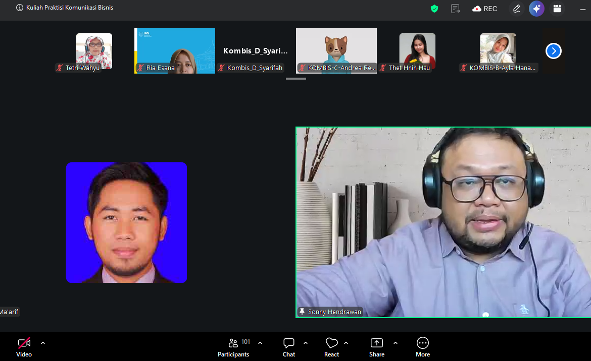Select the Kombis_D_Syarifah participant tile
Image resolution: width=591 pixels, height=361 pixels.
256,51
